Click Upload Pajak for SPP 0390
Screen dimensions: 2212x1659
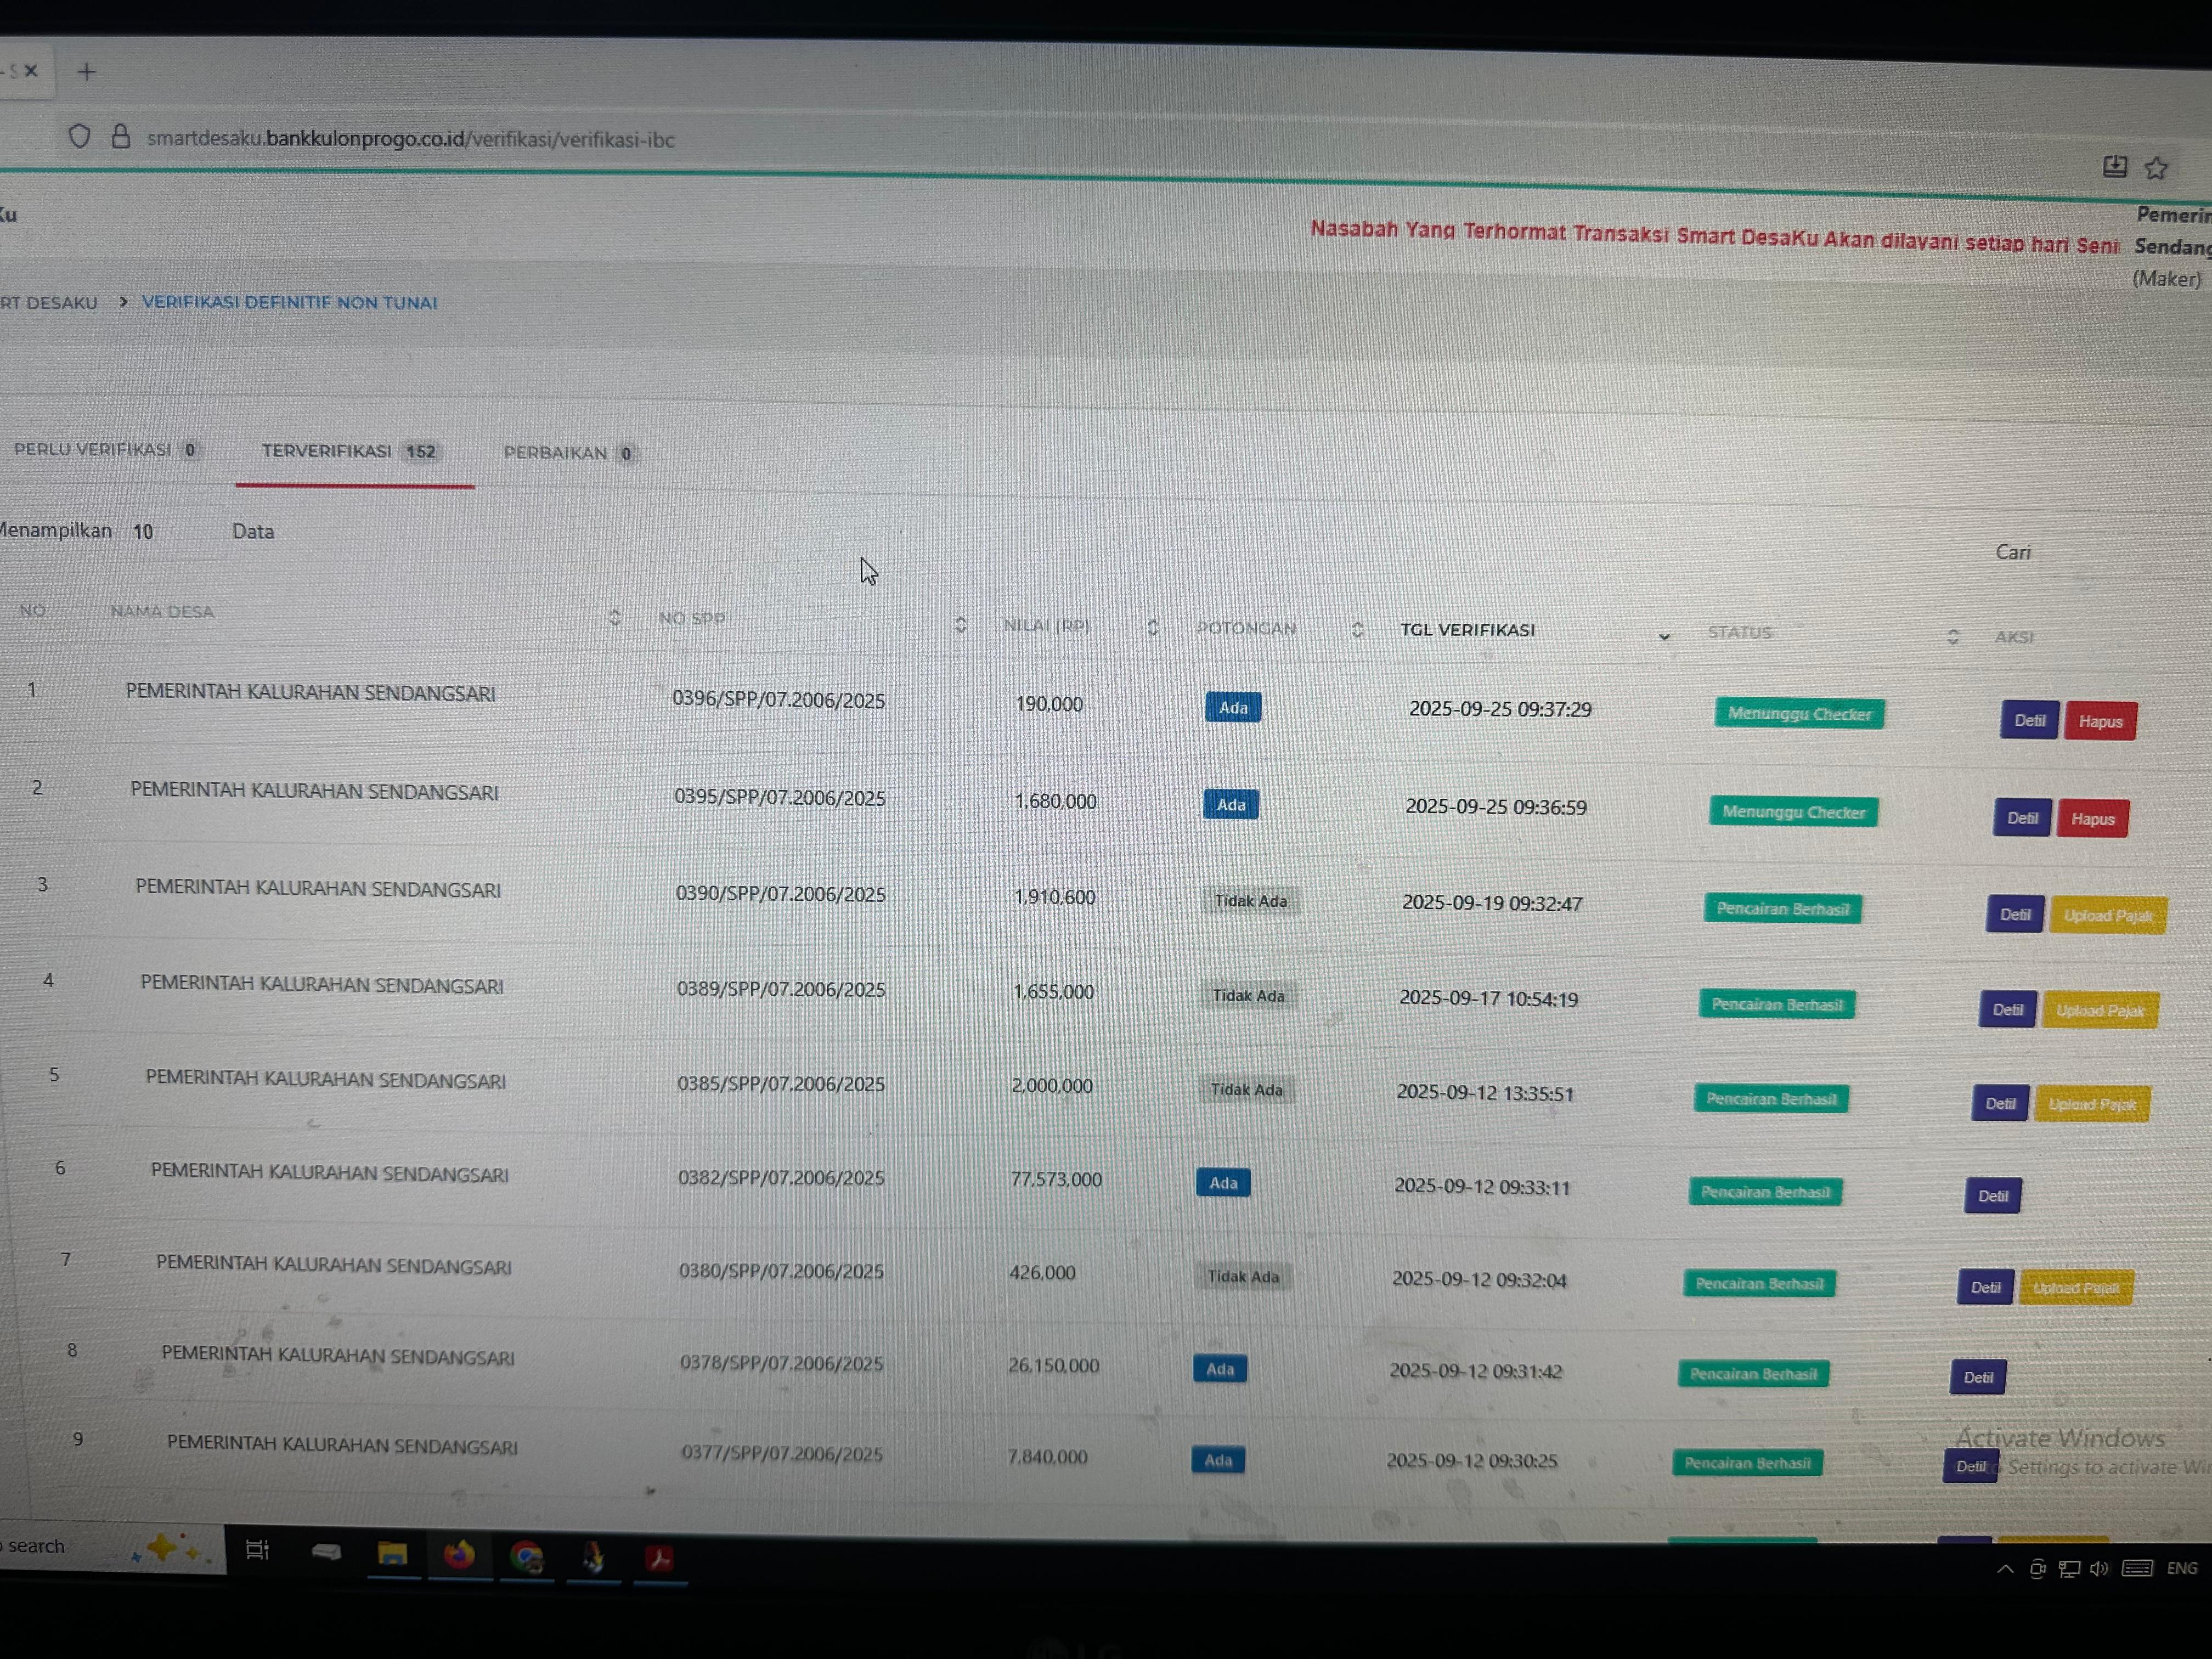2107,915
